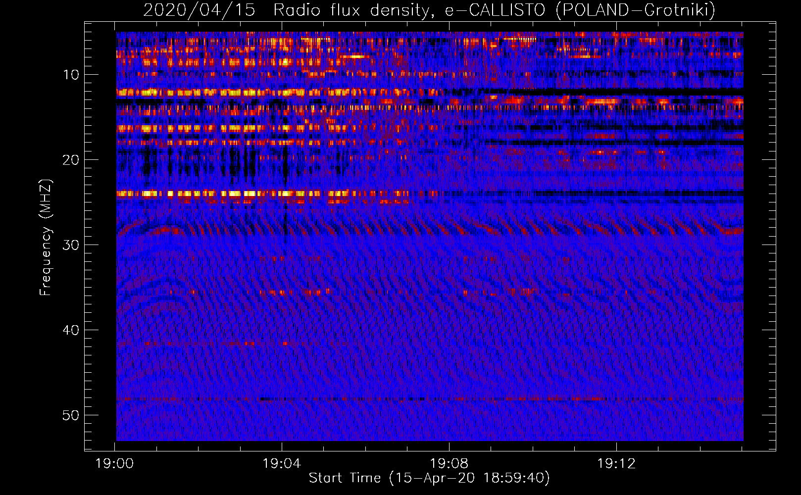The height and width of the screenshot is (495, 801).
Task: Click the 19:04 time tick label
Action: (282, 464)
